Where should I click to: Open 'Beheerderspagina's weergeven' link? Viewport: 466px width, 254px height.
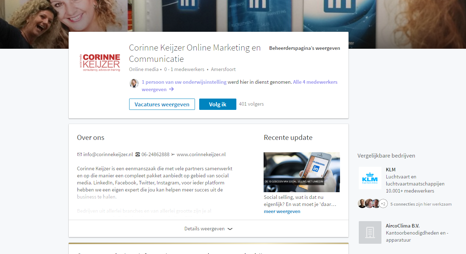305,48
